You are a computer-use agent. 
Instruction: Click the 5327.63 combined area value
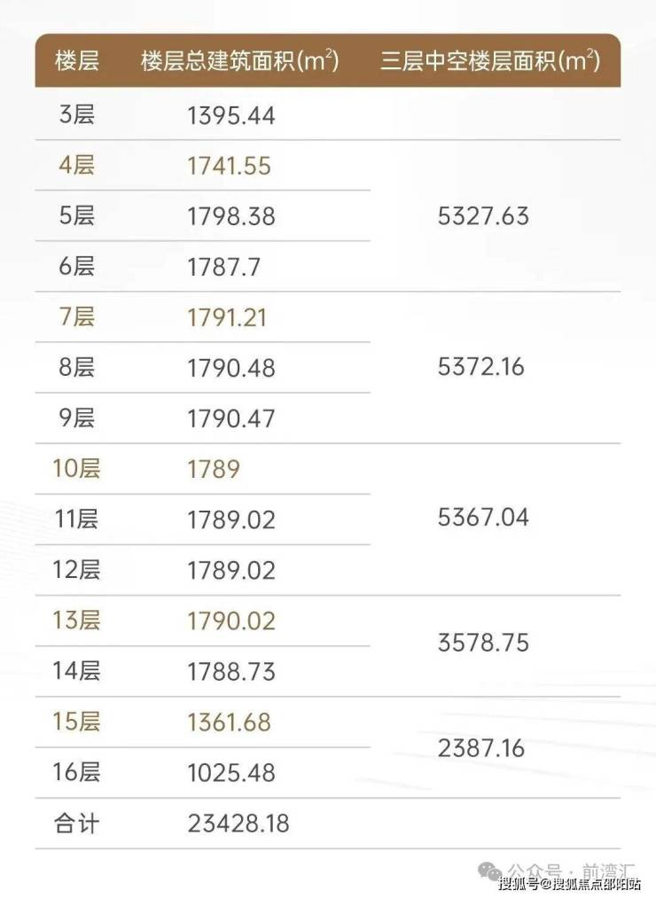[483, 216]
